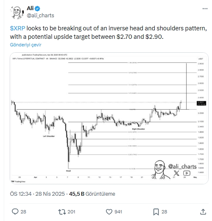
Task: Bookmark this post
Action: (156, 212)
